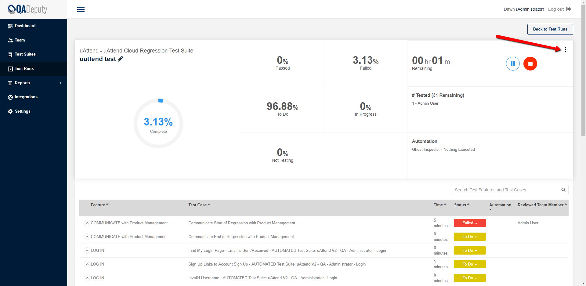
Task: Expand the Find My Login Page row
Action: [x=87, y=251]
